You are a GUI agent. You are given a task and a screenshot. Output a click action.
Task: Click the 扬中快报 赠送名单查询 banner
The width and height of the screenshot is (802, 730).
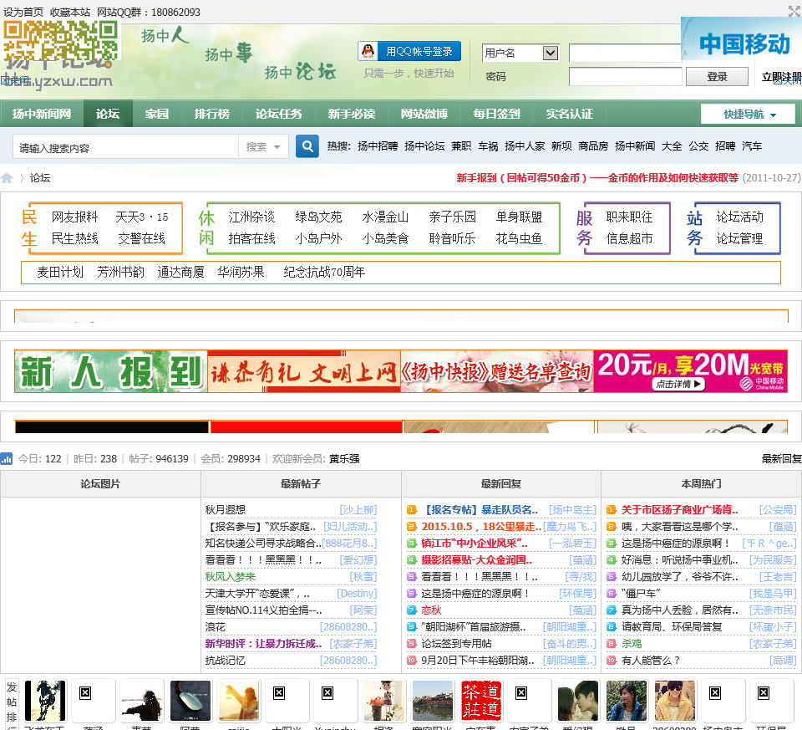click(x=497, y=371)
